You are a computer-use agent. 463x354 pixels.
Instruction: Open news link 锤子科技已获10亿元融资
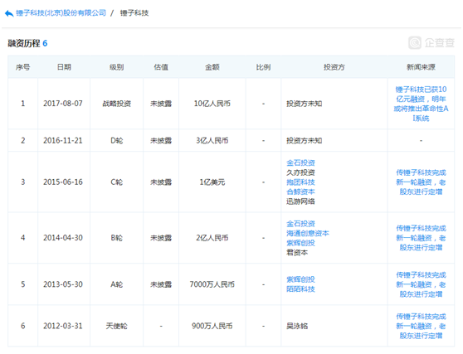421,104
